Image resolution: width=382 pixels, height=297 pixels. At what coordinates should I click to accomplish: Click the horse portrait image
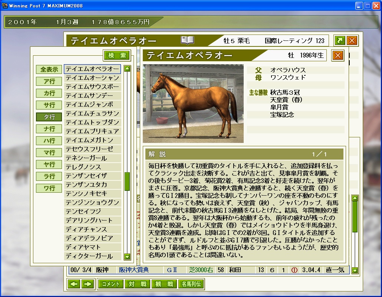[x=193, y=103]
